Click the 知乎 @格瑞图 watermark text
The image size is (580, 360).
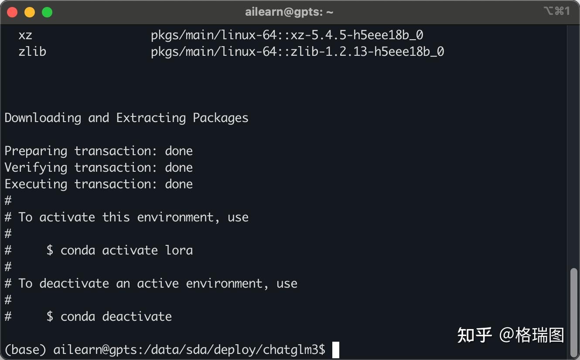pyautogui.click(x=511, y=335)
